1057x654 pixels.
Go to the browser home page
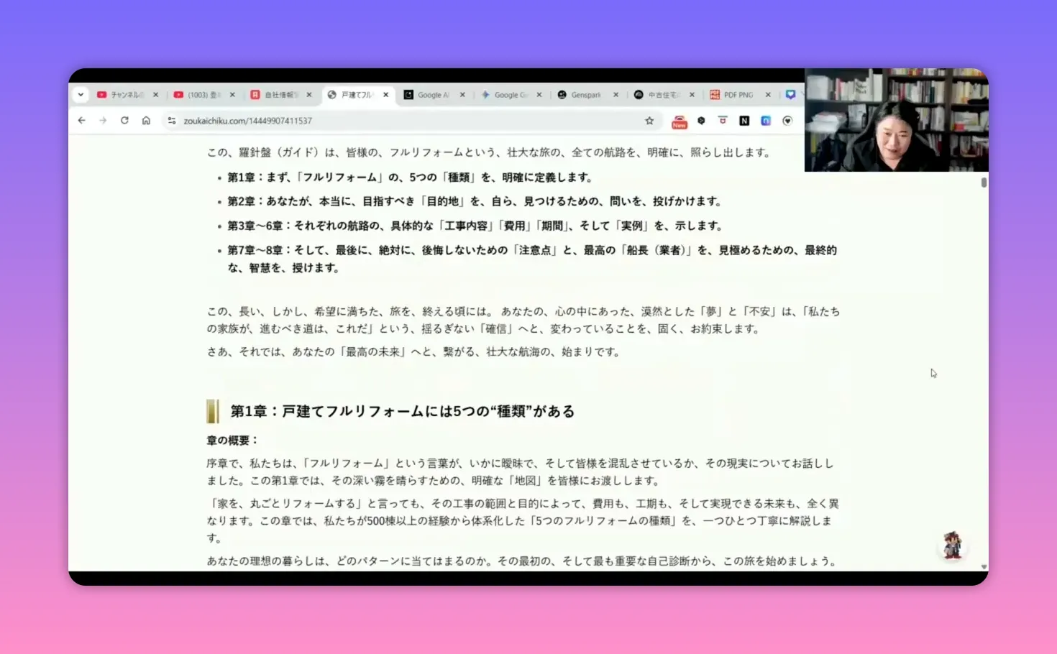(x=146, y=121)
